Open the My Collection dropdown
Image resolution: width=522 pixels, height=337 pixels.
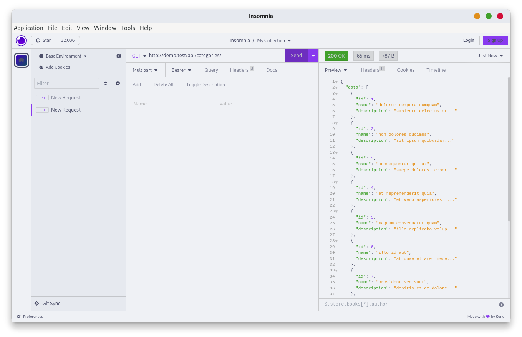pyautogui.click(x=274, y=41)
